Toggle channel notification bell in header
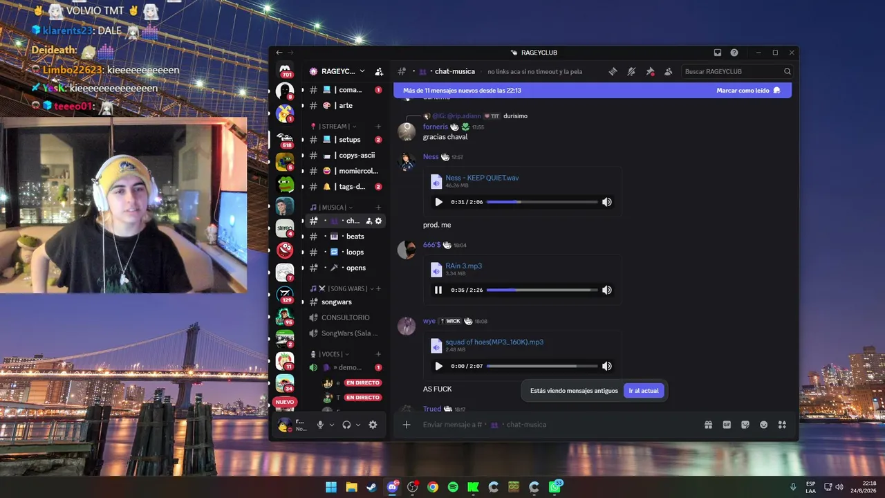 [x=631, y=71]
